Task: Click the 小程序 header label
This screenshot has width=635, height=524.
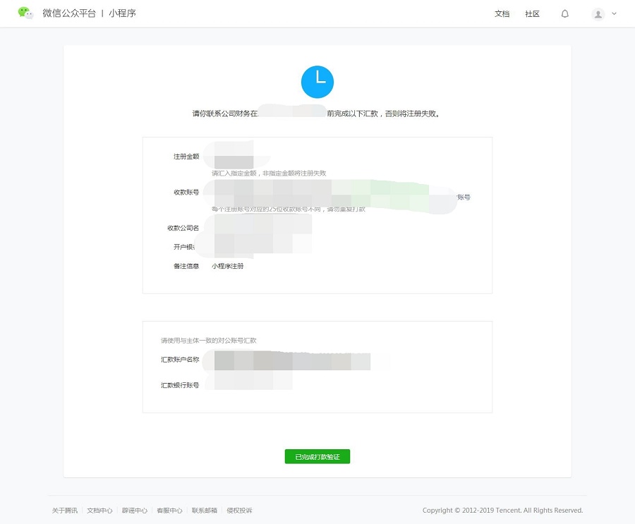Action: click(122, 13)
